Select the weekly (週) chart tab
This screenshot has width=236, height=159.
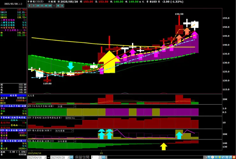pos(58,6)
